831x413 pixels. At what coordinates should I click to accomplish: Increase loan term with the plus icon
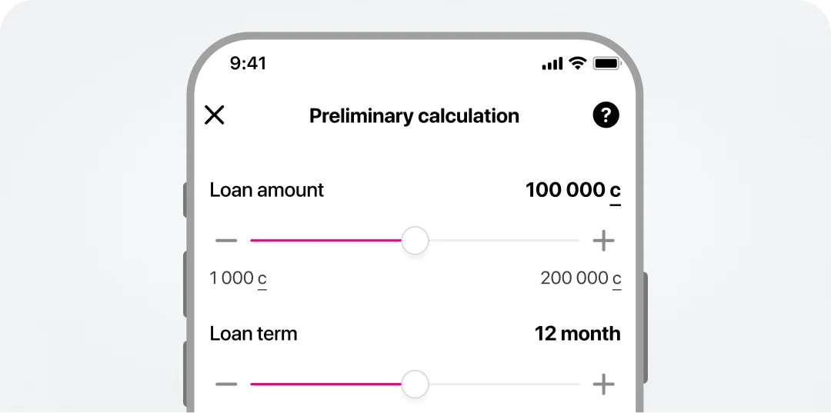point(604,384)
